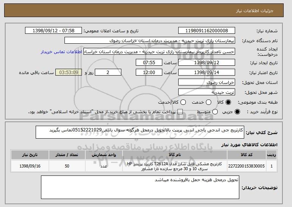Click the creation time field 07:55
This screenshot has height=207, width=292.
[149, 62]
